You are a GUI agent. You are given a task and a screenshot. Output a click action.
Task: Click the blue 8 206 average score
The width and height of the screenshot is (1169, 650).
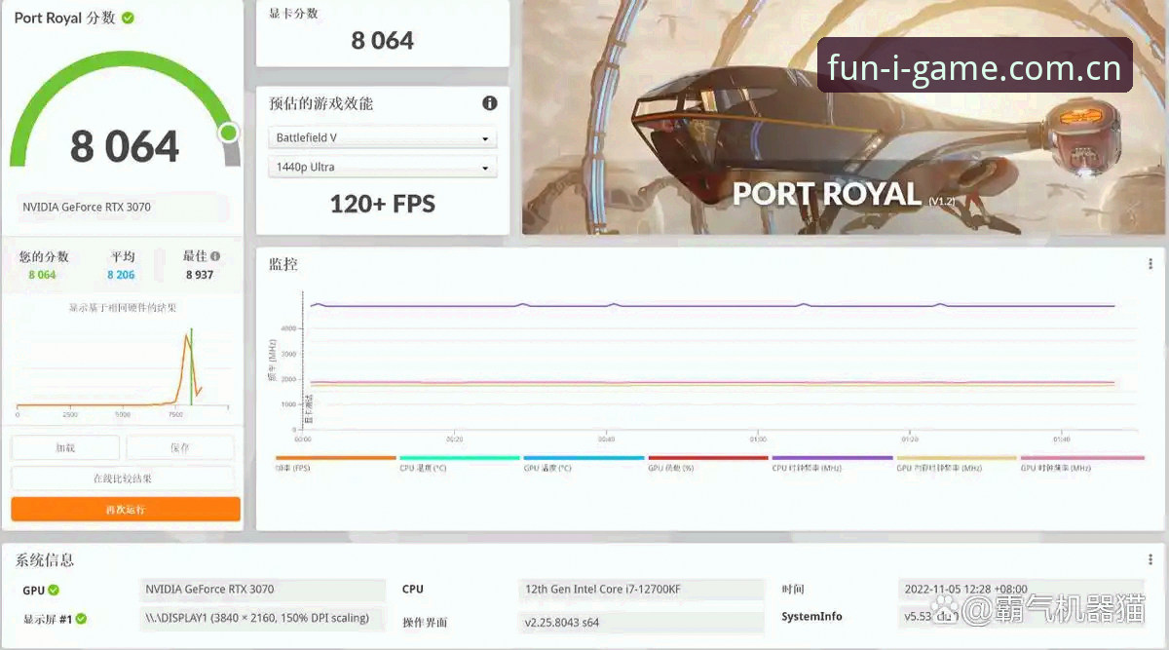[x=121, y=275]
